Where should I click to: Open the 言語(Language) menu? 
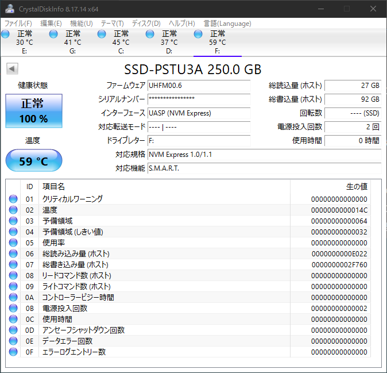click(x=227, y=24)
